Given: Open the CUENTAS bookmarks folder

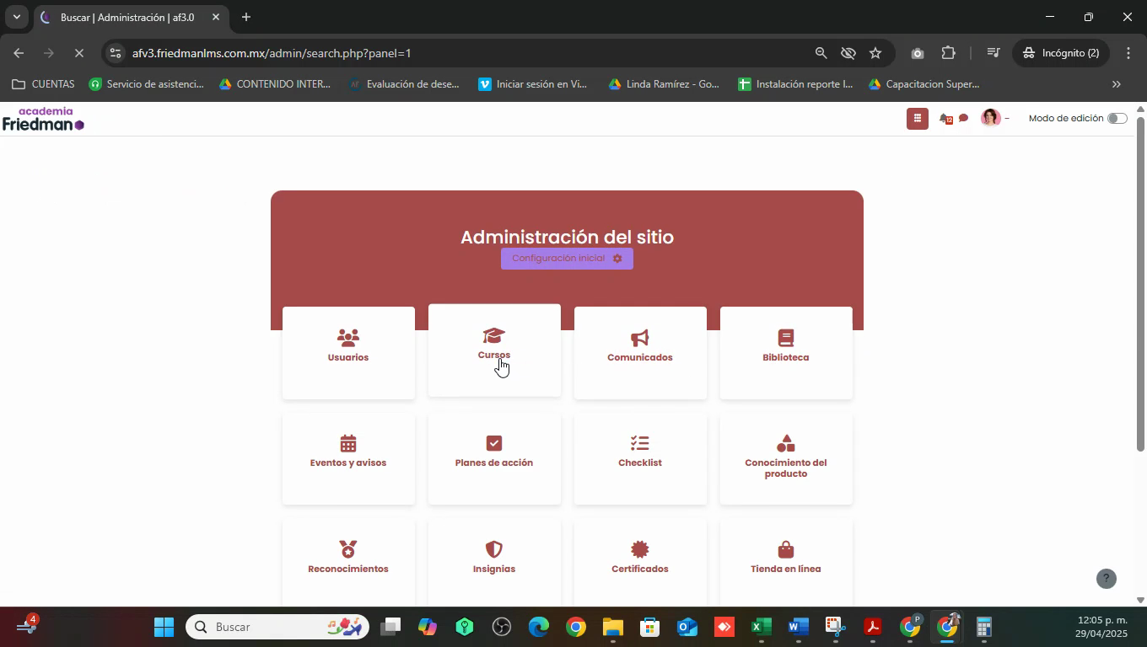Looking at the screenshot, I should 44,84.
